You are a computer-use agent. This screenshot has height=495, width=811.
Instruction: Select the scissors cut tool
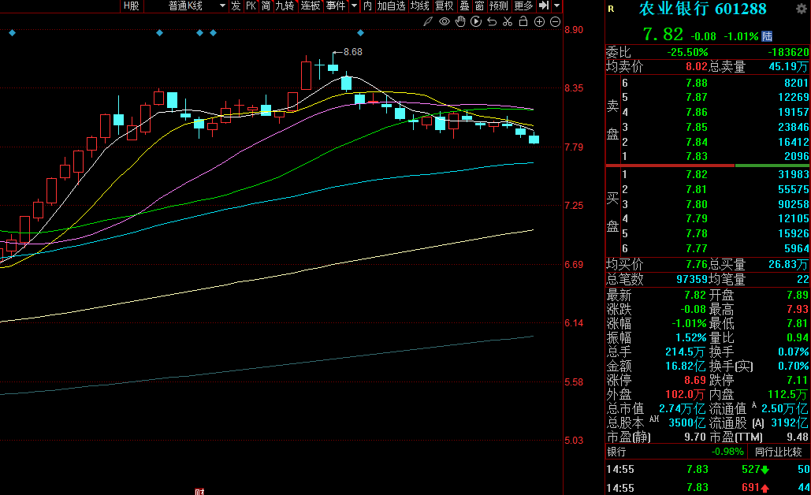click(508, 21)
